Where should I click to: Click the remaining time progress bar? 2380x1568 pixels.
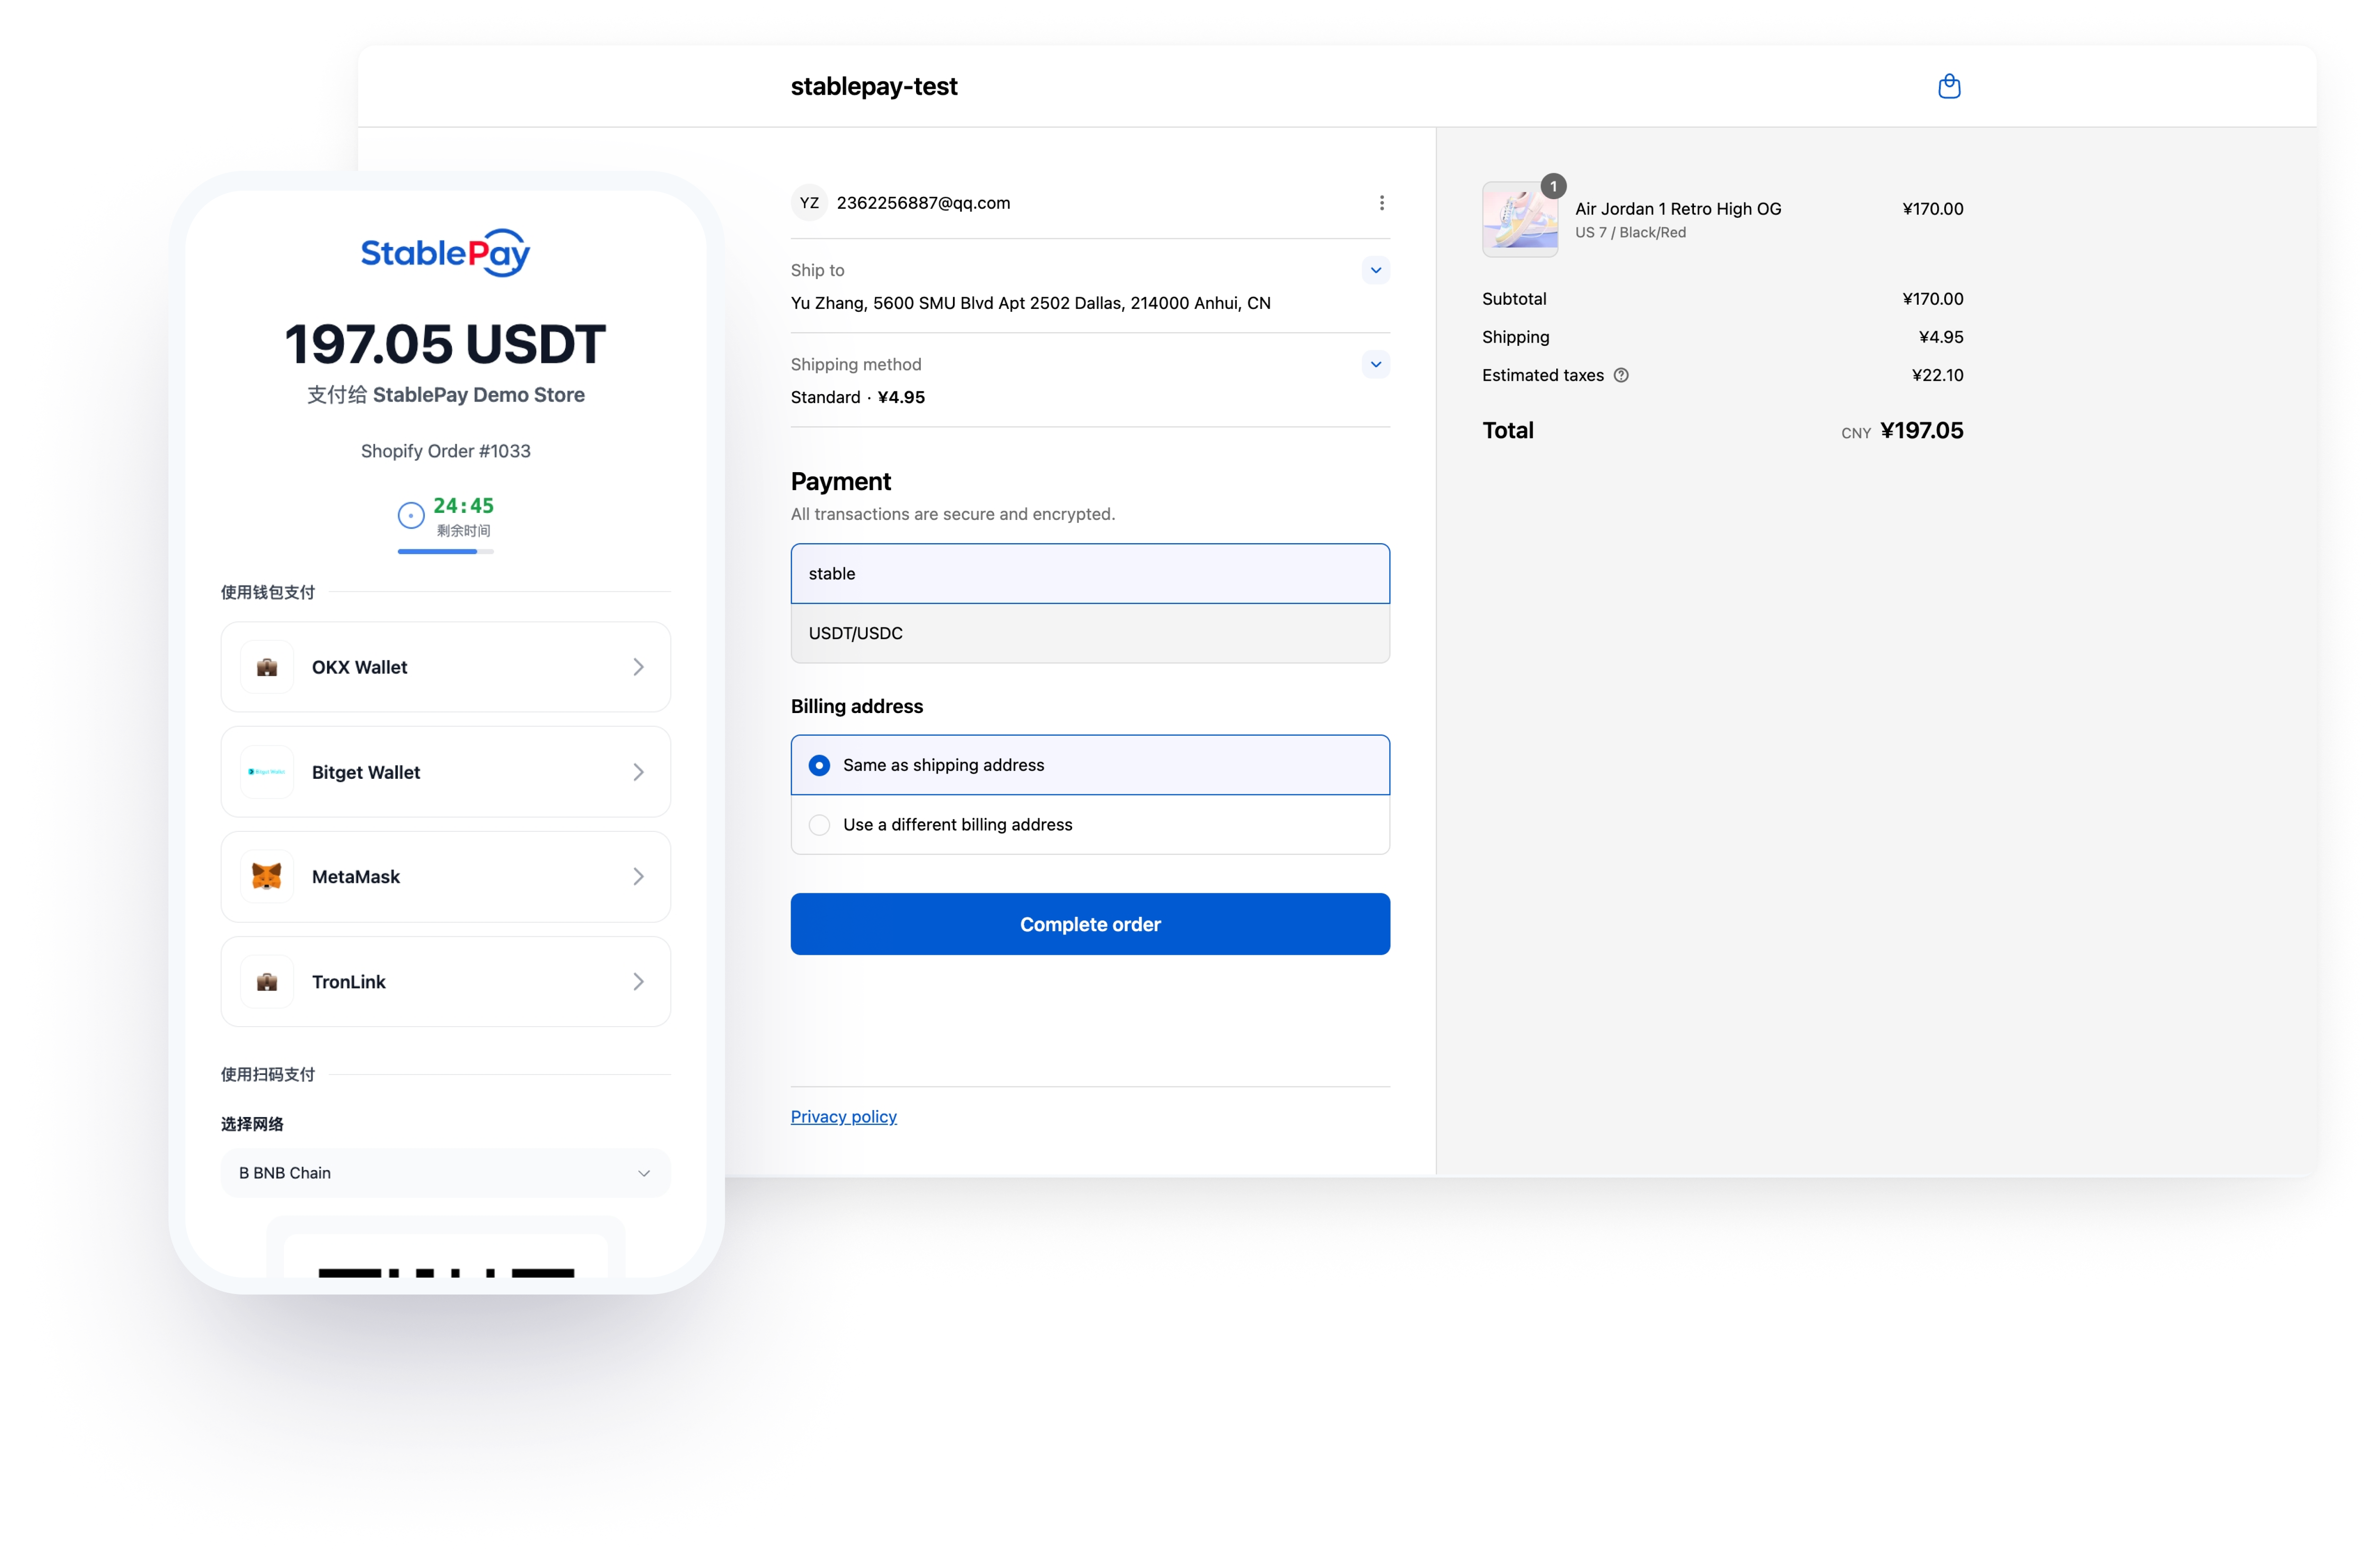click(x=445, y=551)
